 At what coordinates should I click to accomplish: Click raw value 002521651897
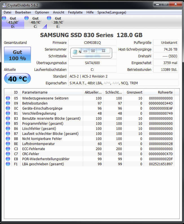pos(161,164)
